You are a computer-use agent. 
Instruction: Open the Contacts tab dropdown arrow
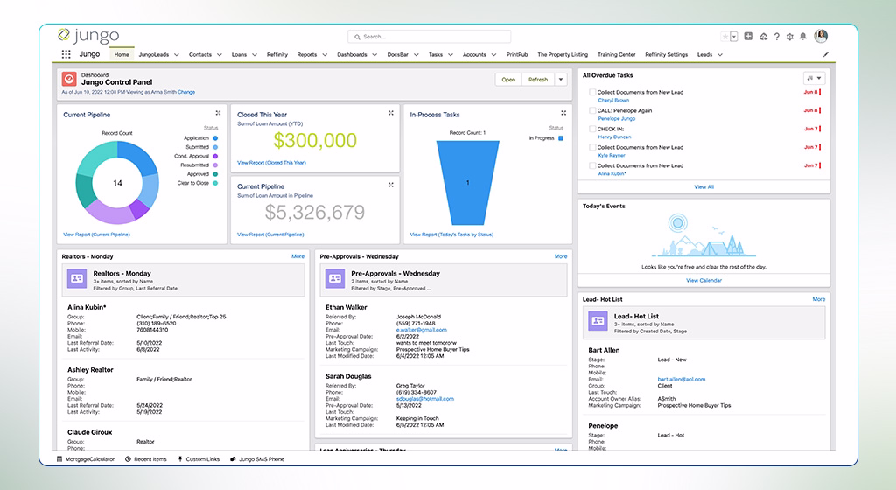coord(220,55)
